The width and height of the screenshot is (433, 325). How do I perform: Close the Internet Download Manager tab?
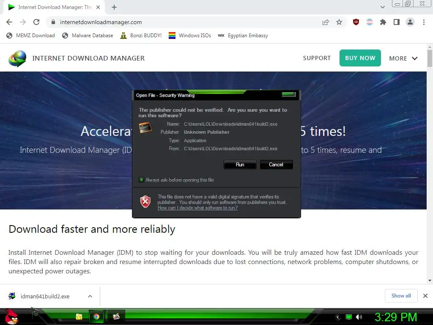[x=98, y=7]
